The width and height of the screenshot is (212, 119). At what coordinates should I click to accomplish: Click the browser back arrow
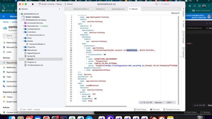coord(3,6)
